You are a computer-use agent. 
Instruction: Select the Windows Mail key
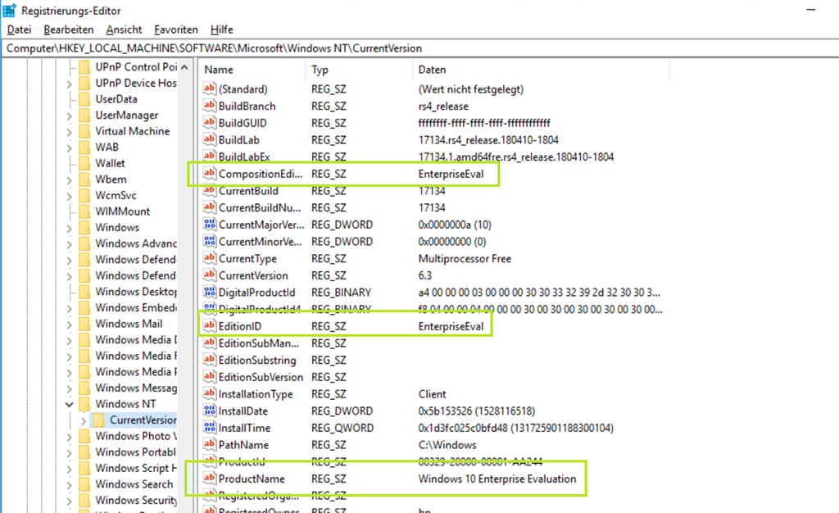tap(129, 324)
